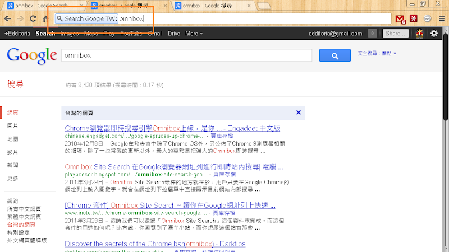Select Search in the Google bar

45,34
